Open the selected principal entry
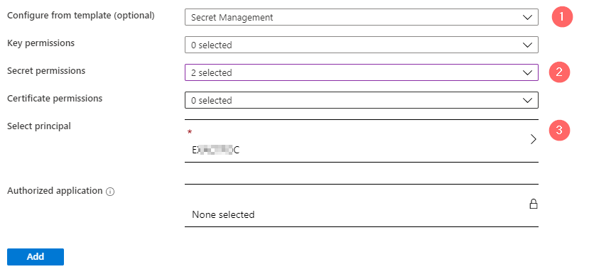This screenshot has height=274, width=589. 362,141
